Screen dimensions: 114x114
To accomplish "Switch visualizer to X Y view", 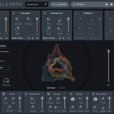I will tap(62, 88).
